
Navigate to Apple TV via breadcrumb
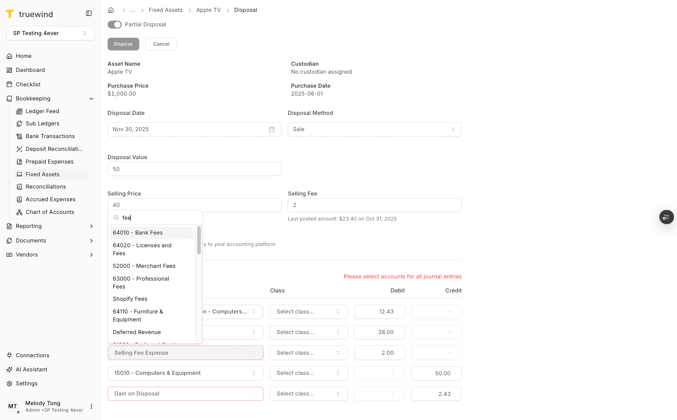tap(208, 10)
